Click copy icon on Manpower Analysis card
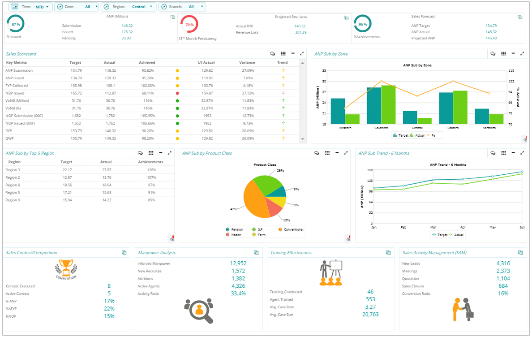 257,253
